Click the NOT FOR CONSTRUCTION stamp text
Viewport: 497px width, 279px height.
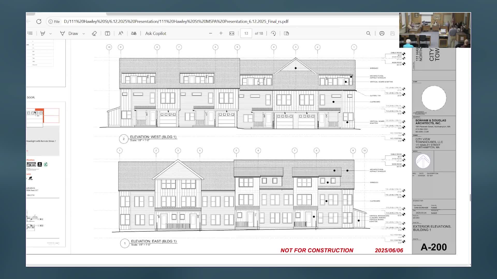point(317,250)
